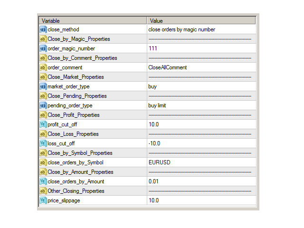Open the pending_order_type value 'buy limit'
Screen dimensions: 304x228
click(x=157, y=105)
